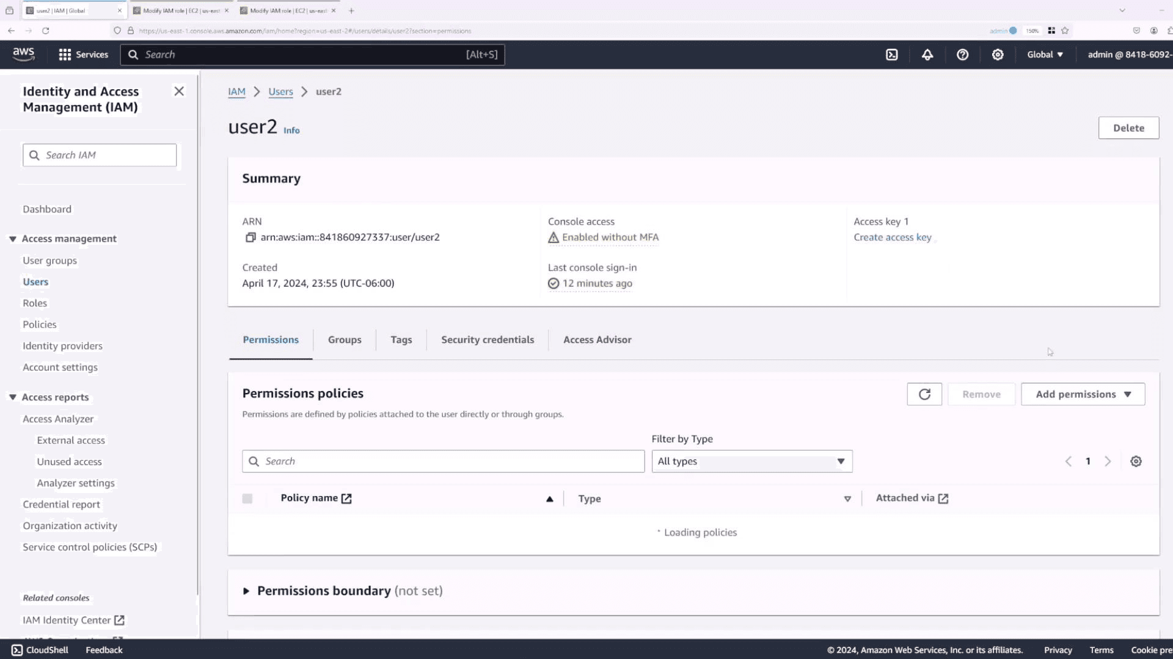Click the help question mark icon
1173x659 pixels.
[962, 55]
